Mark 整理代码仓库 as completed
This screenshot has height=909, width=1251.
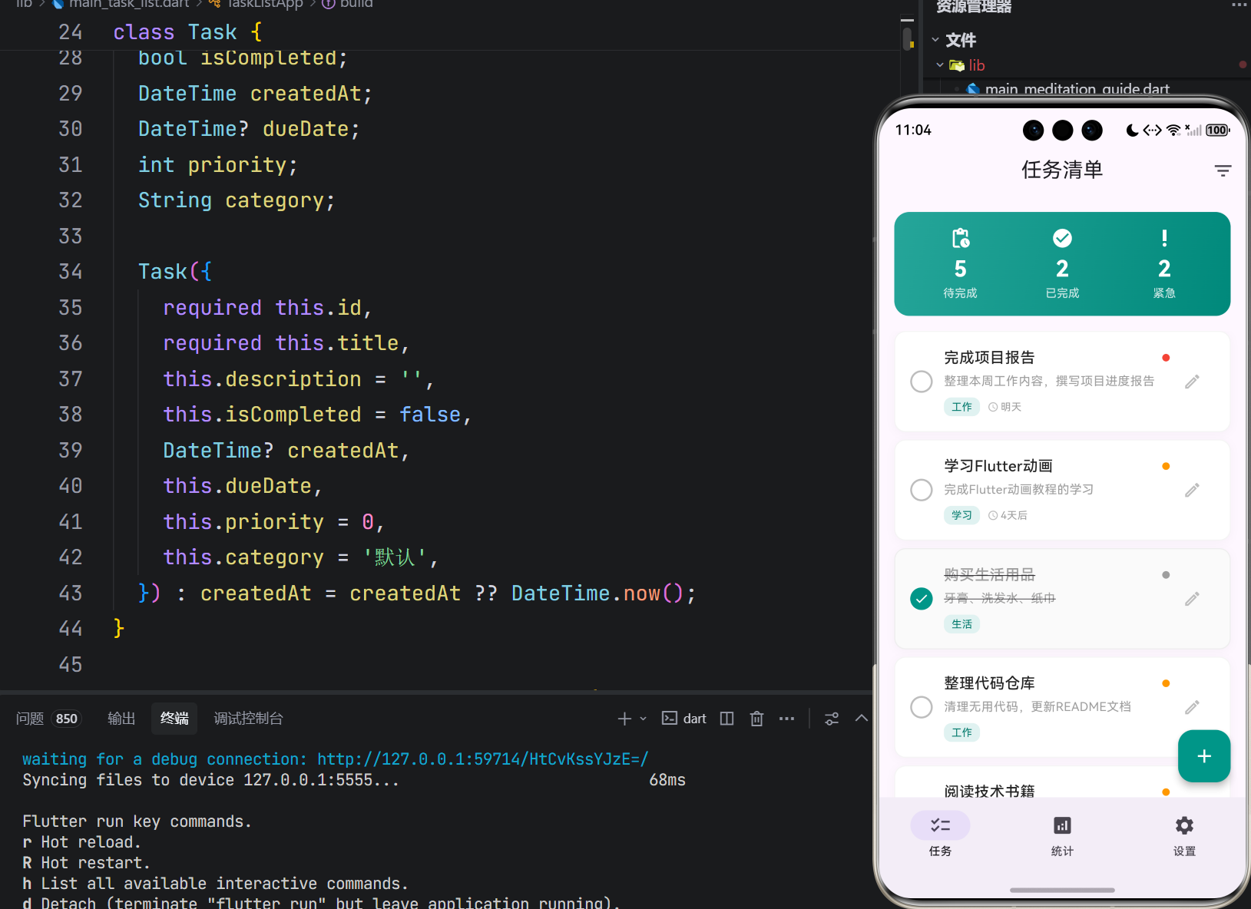click(x=922, y=707)
